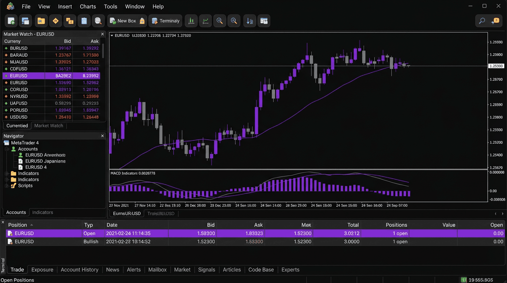Open chart dropdown arrow beside EURUSD title
Image resolution: width=507 pixels, height=283 pixels.
(x=112, y=36)
